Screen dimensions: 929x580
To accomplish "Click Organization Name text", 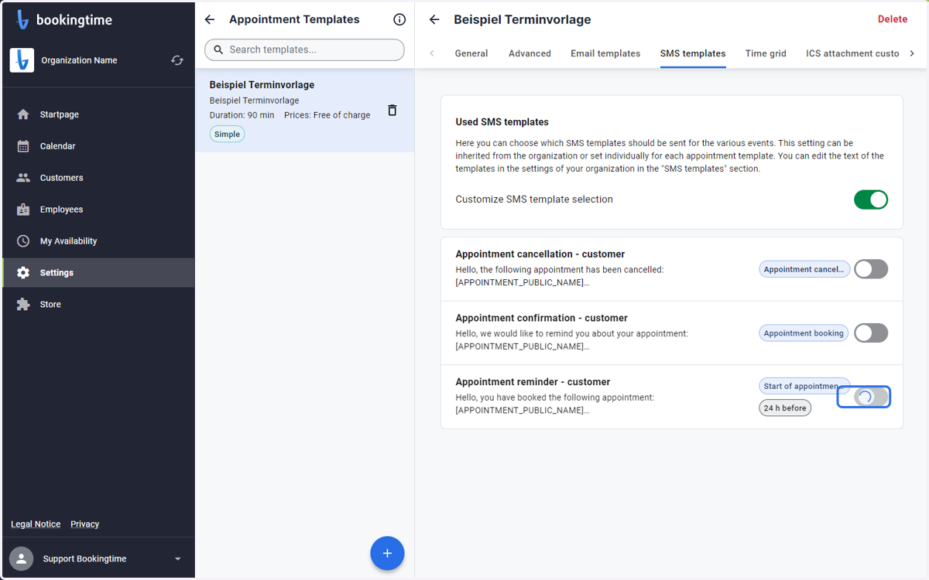I will point(79,60).
